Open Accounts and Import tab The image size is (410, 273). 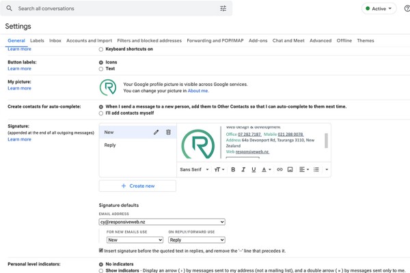click(89, 40)
